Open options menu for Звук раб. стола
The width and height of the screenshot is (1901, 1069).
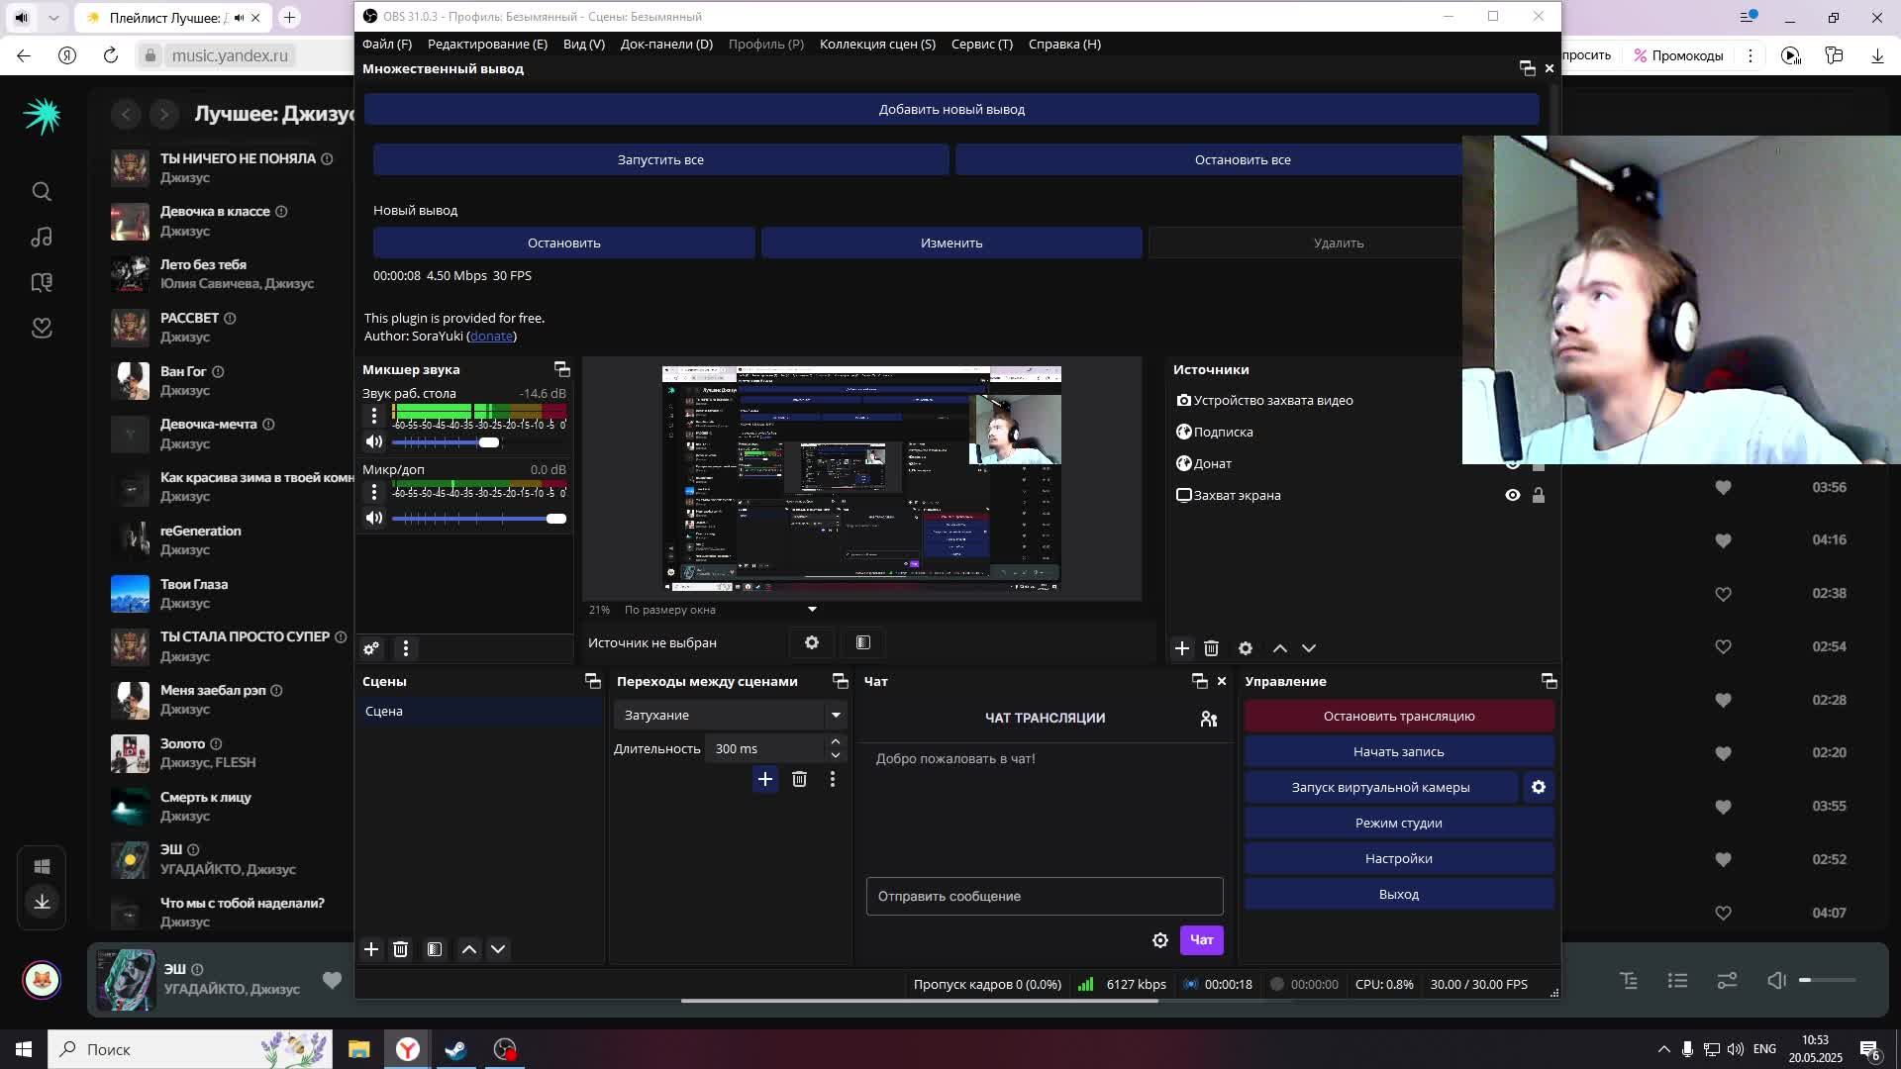[373, 416]
